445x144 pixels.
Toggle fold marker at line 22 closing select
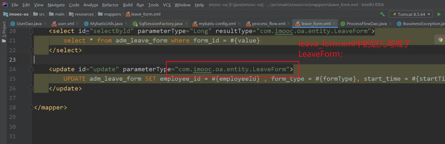[x=31, y=50]
